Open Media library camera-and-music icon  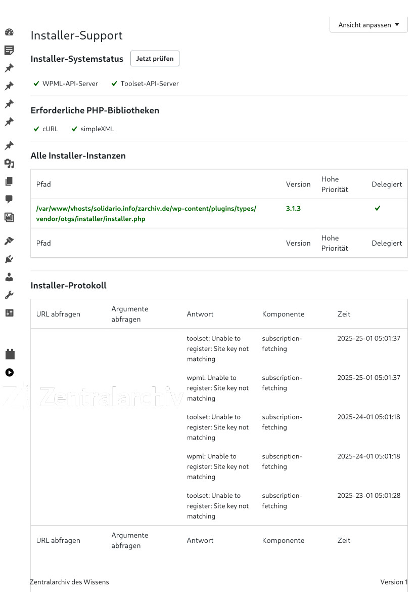[x=9, y=164]
